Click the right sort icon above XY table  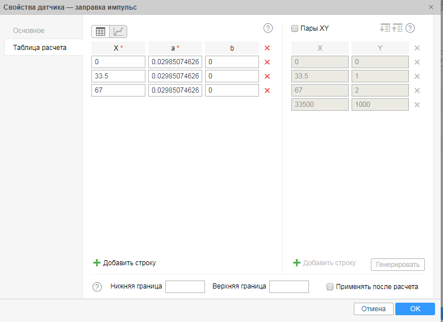click(x=397, y=28)
